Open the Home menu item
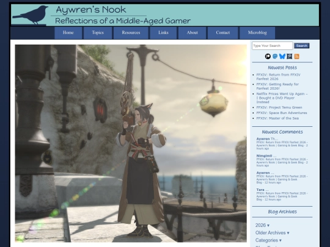Viewport: 330px width, 247px height. pyautogui.click(x=68, y=33)
